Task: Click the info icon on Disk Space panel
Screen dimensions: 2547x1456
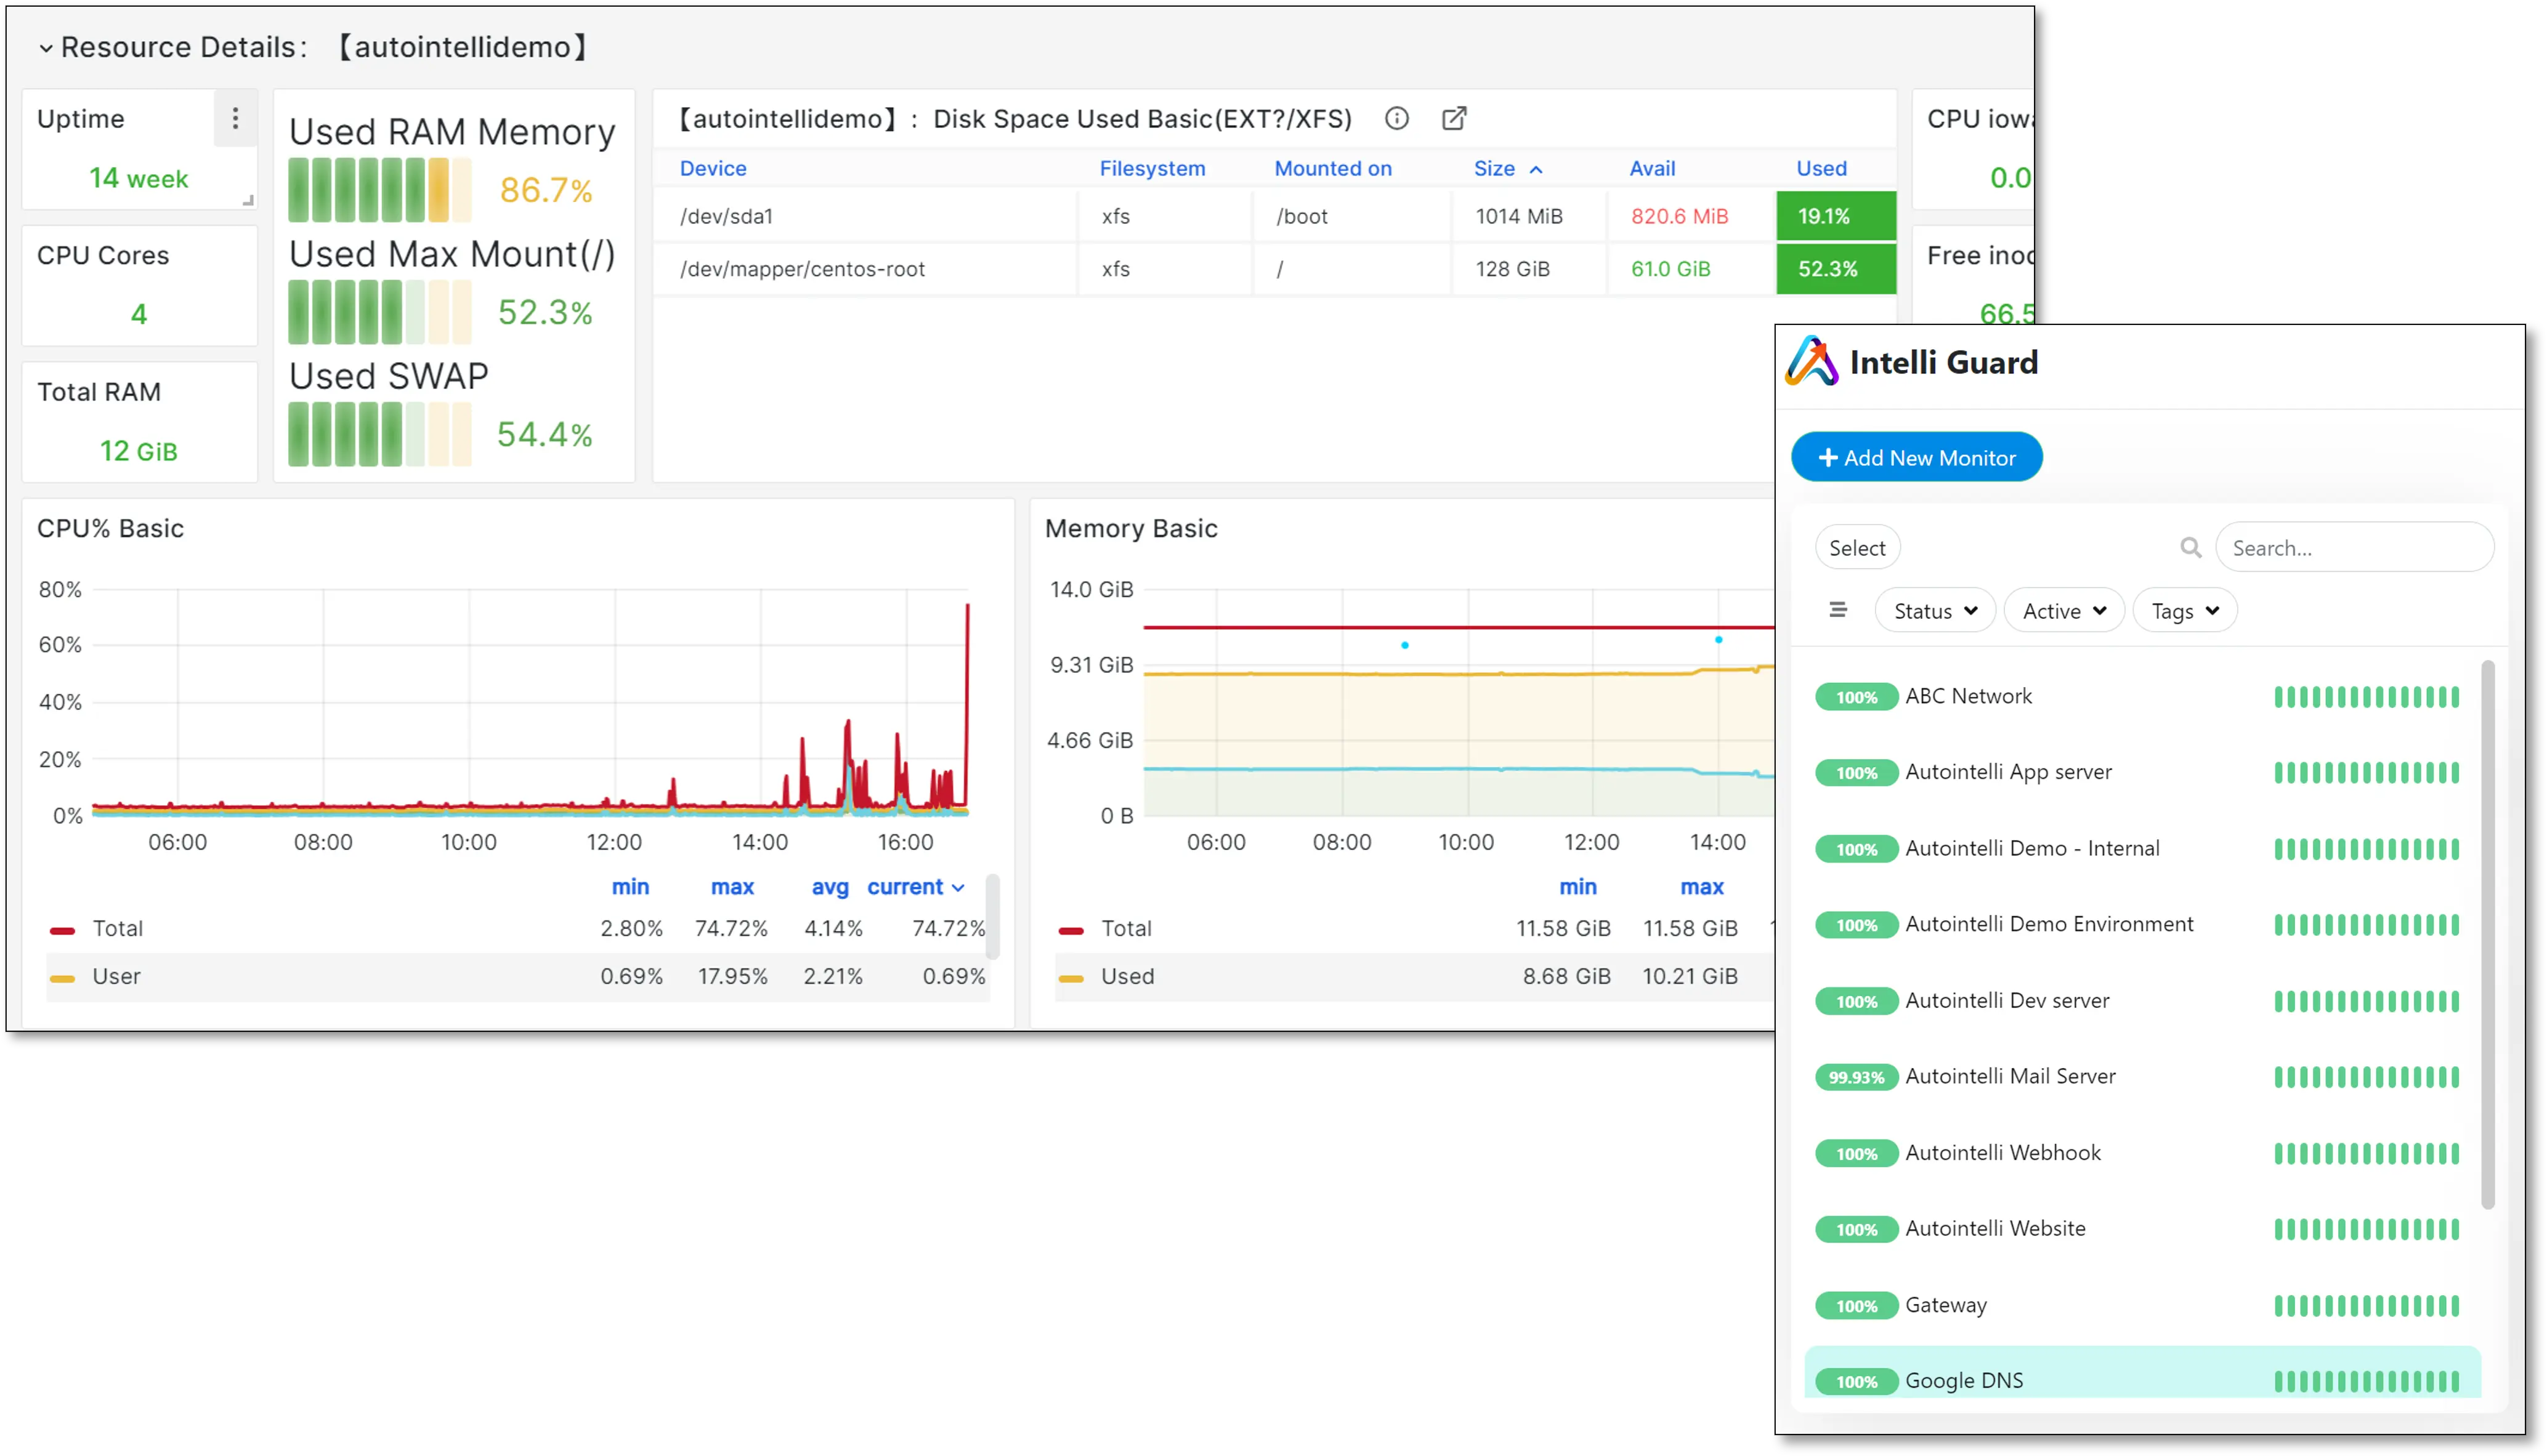Action: click(1396, 118)
